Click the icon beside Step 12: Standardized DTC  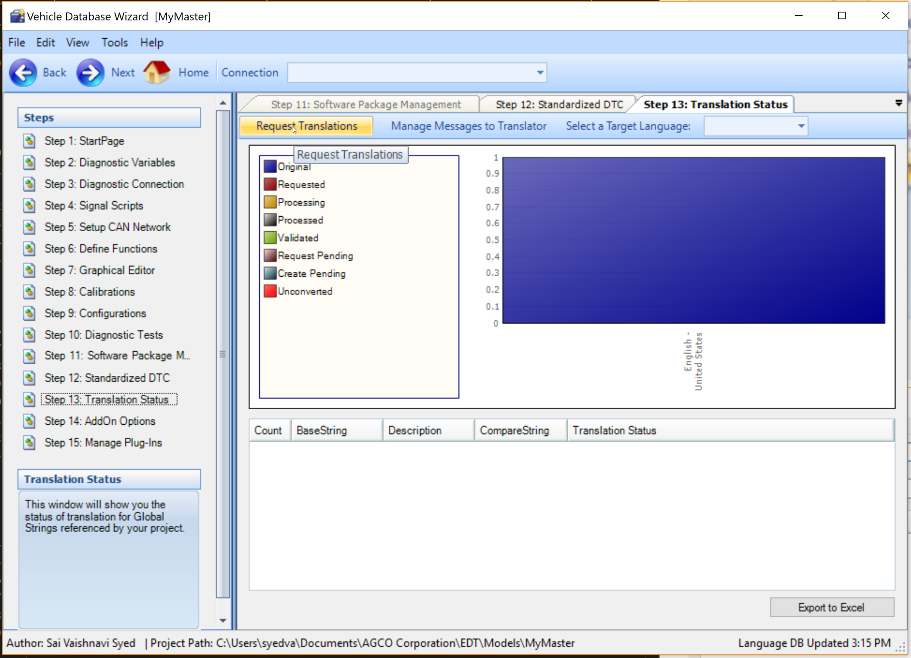pyautogui.click(x=29, y=378)
